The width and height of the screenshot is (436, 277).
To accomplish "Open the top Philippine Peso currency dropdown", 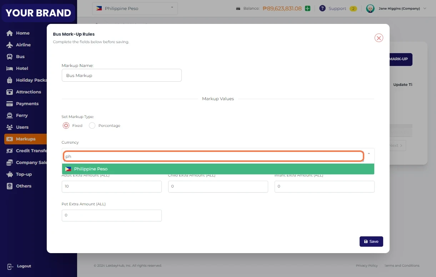I will [x=135, y=9].
